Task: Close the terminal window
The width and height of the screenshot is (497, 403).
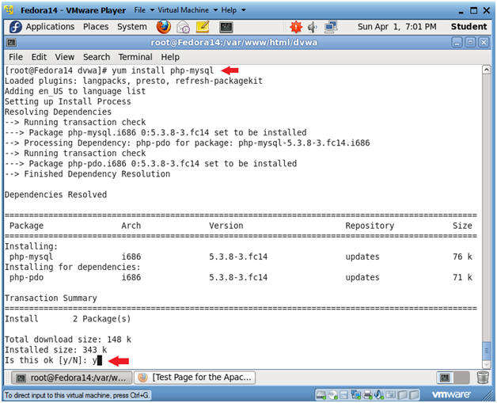Action: pyautogui.click(x=484, y=43)
